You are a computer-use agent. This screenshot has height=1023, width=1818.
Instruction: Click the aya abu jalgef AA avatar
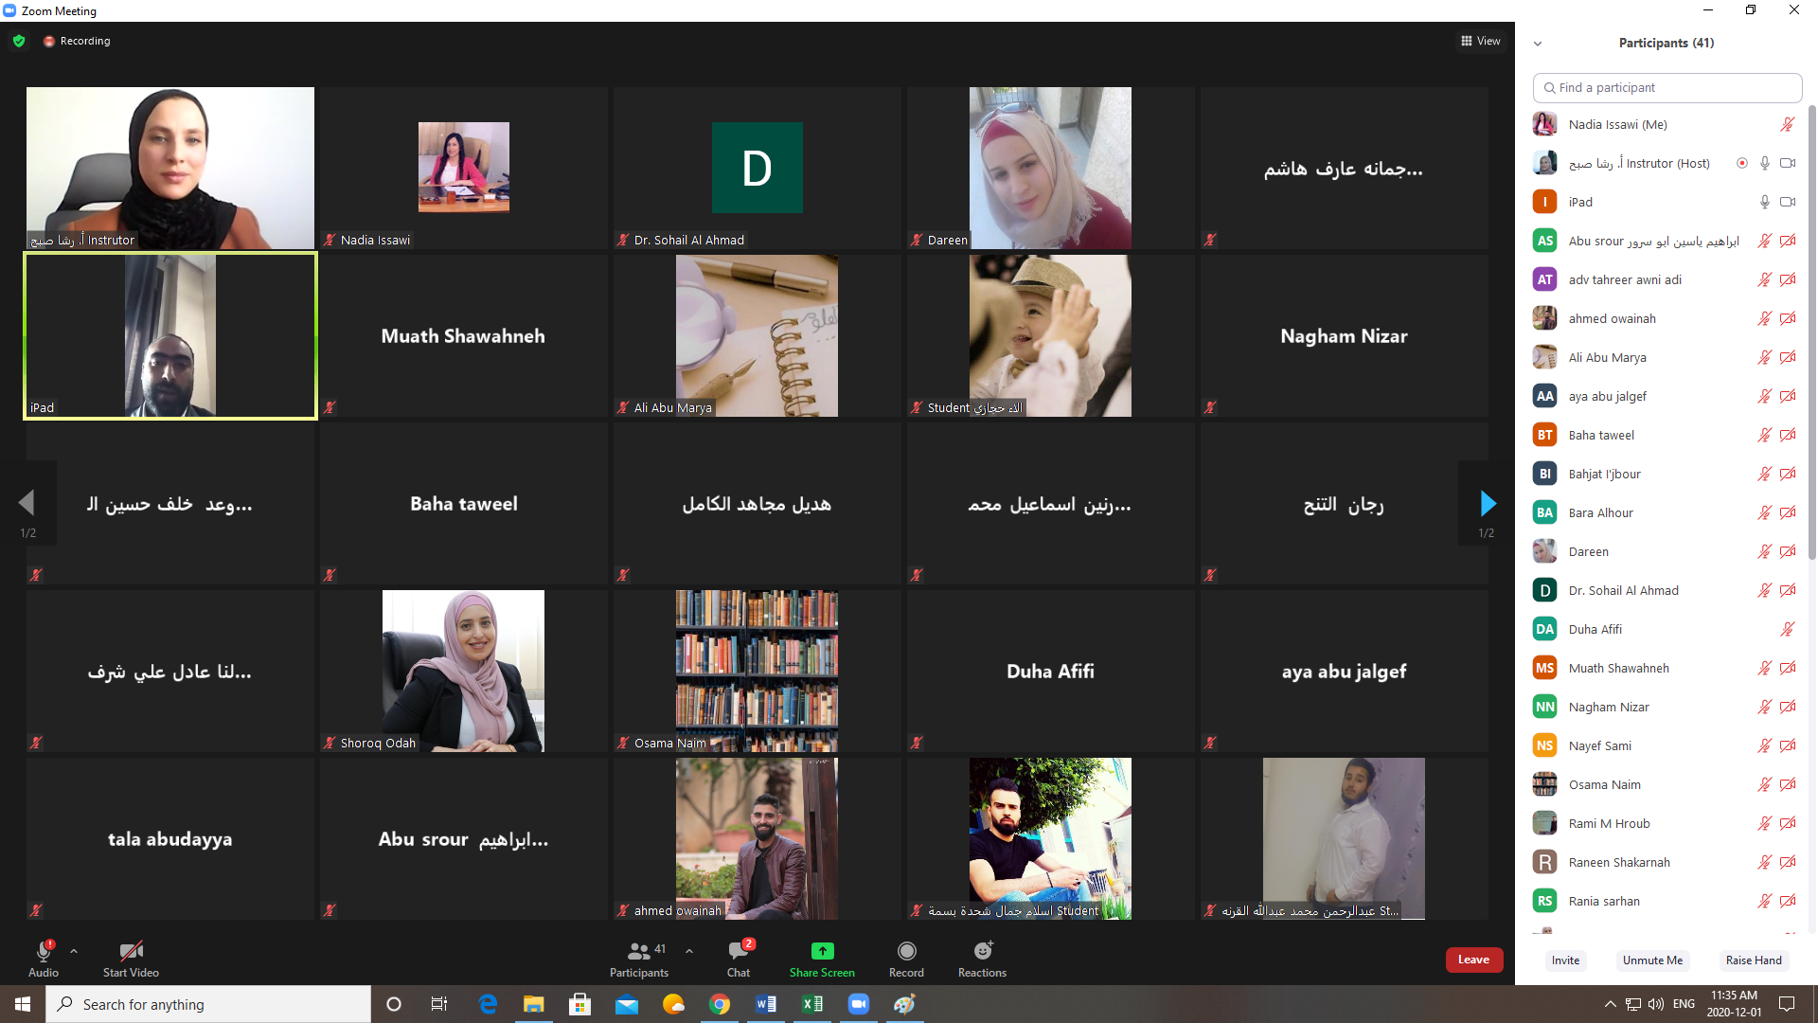pyautogui.click(x=1544, y=396)
